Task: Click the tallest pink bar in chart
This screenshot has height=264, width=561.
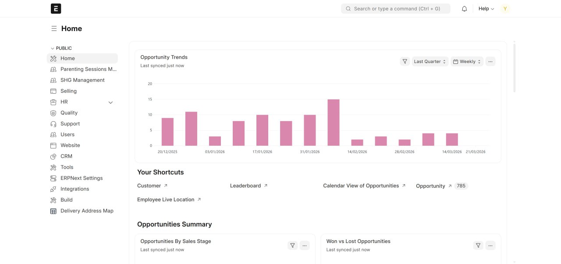Action: pos(334,123)
